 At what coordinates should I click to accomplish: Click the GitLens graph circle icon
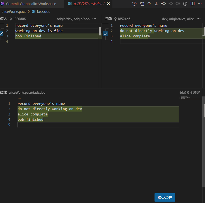185,4
